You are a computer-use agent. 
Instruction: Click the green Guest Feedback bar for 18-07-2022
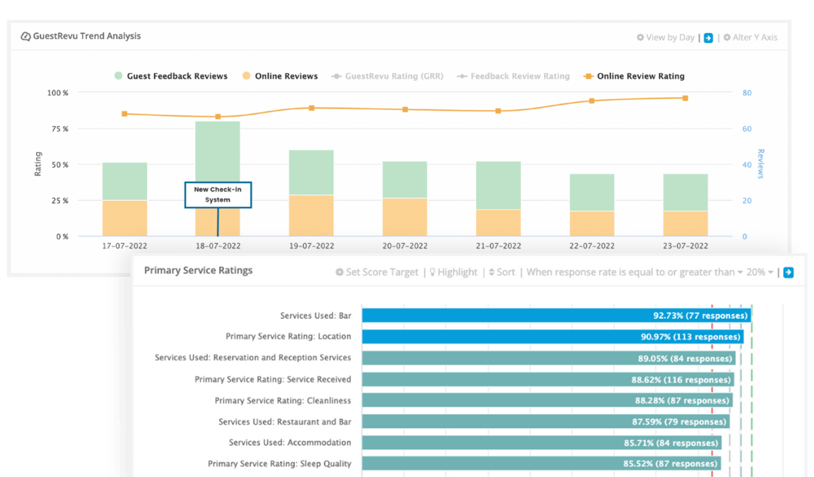(x=218, y=151)
